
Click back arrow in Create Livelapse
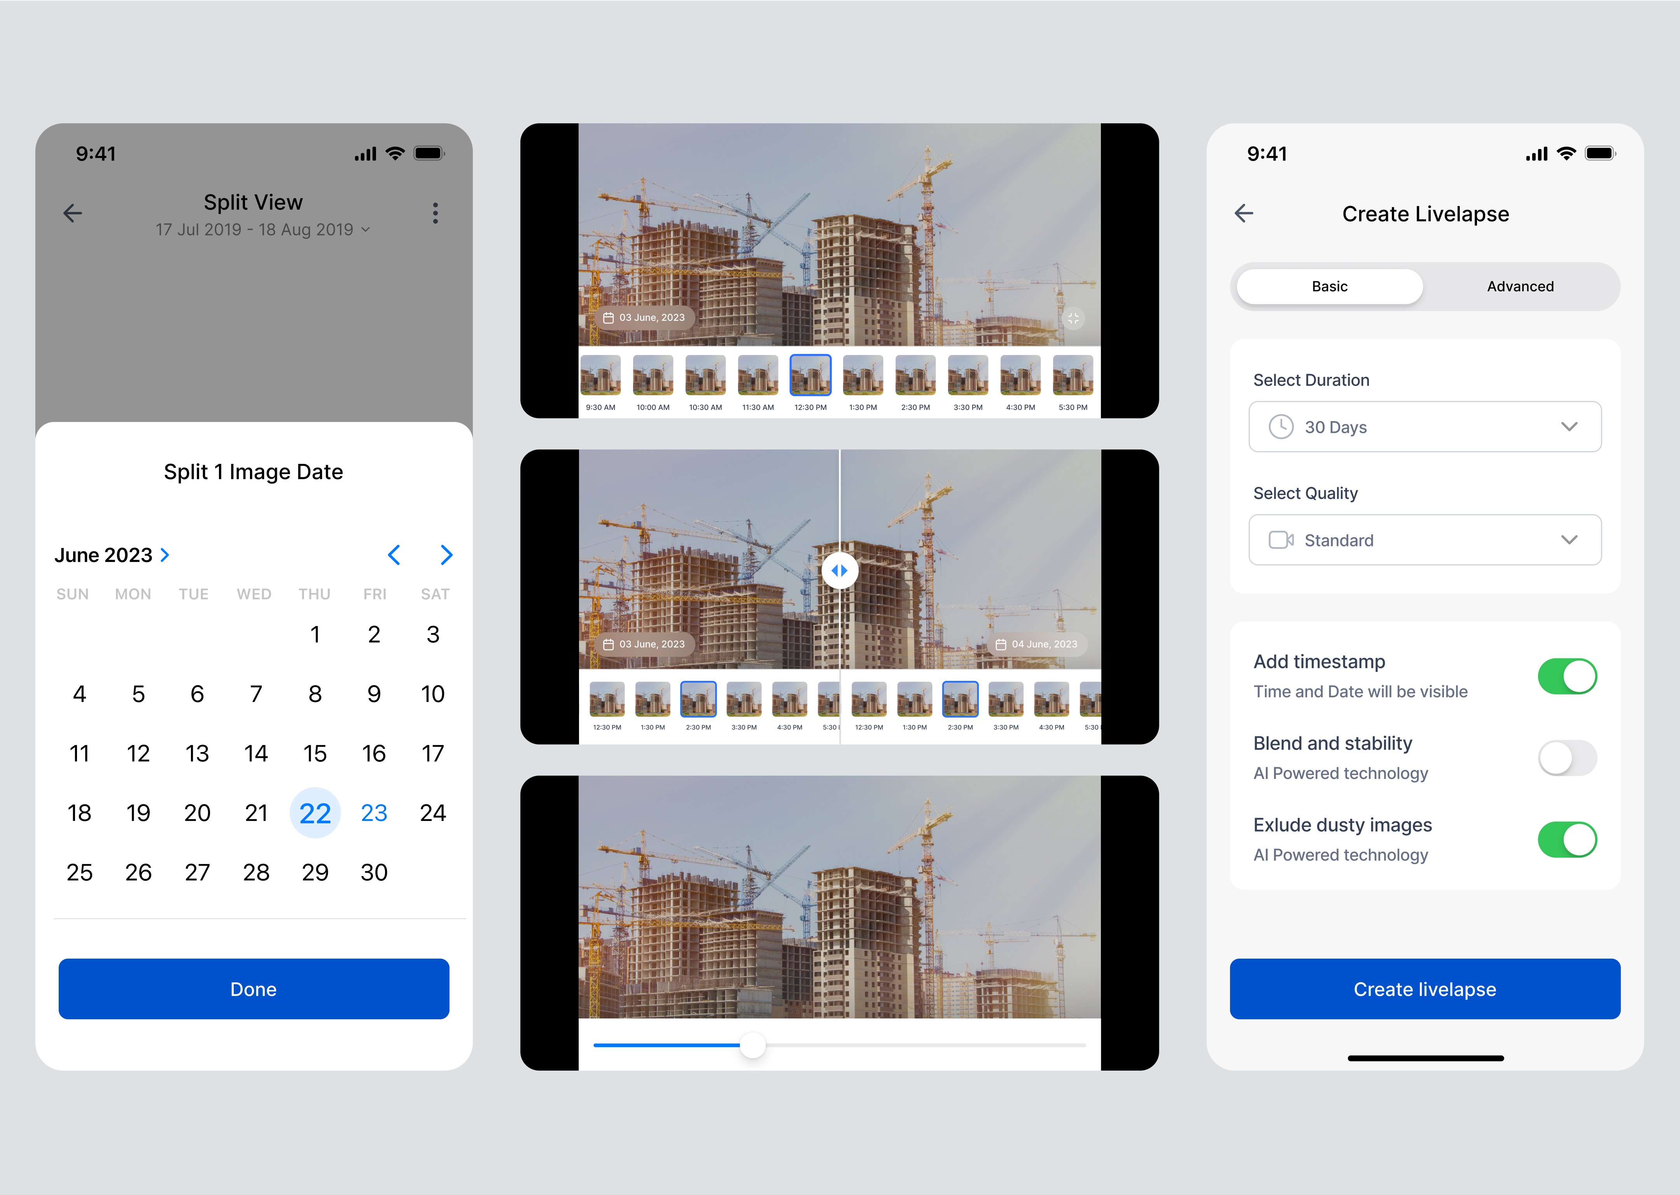tap(1244, 213)
